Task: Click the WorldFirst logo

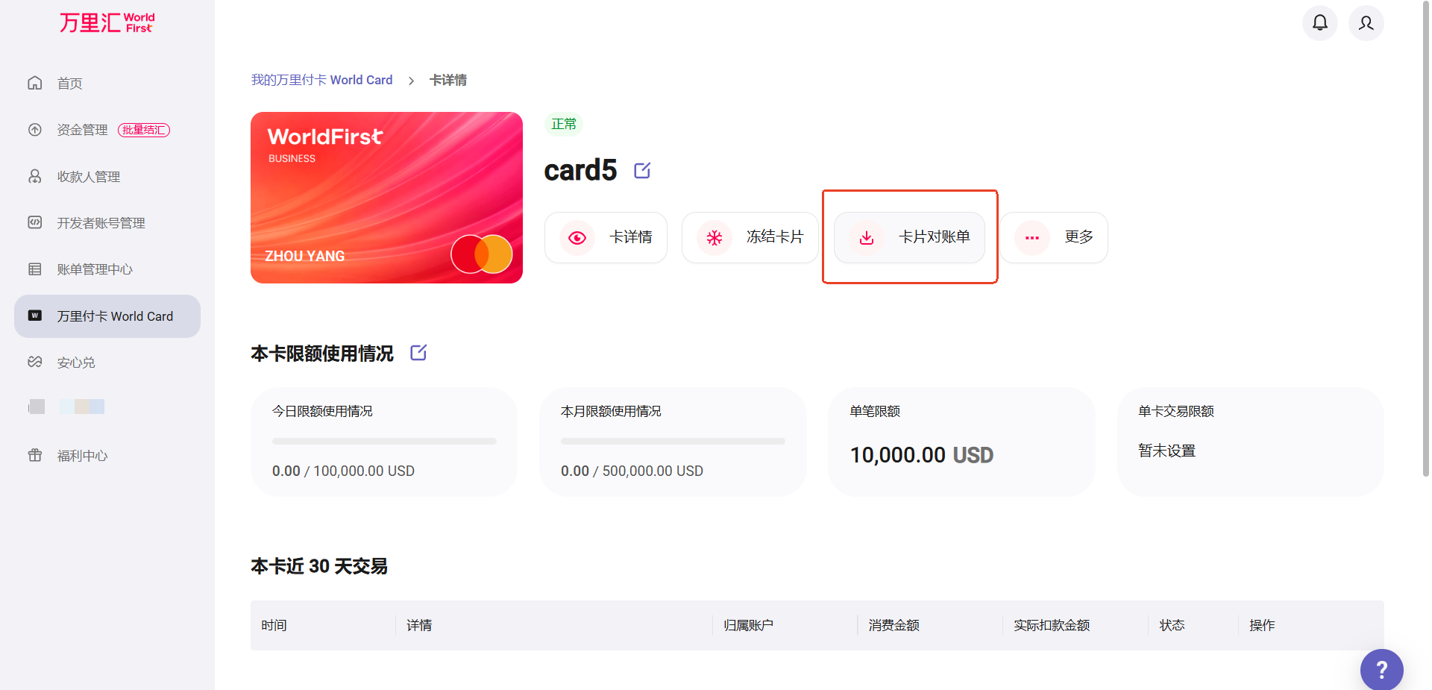Action: coord(107,23)
